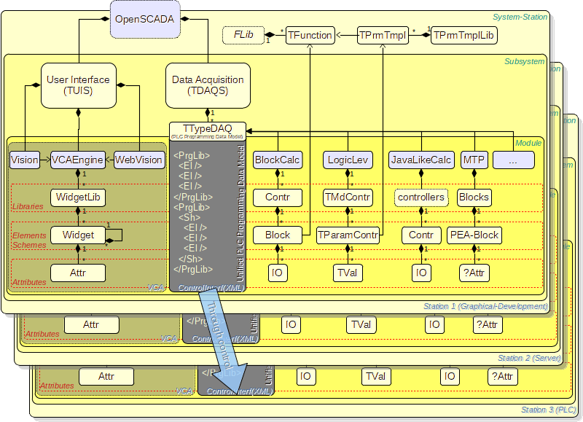Image resolution: width=583 pixels, height=422 pixels.
Task: Click the Vision module box
Action: (x=25, y=160)
